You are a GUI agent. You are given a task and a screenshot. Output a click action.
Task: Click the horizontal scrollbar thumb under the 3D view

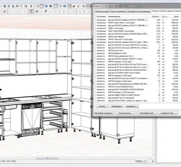pyautogui.click(x=48, y=158)
